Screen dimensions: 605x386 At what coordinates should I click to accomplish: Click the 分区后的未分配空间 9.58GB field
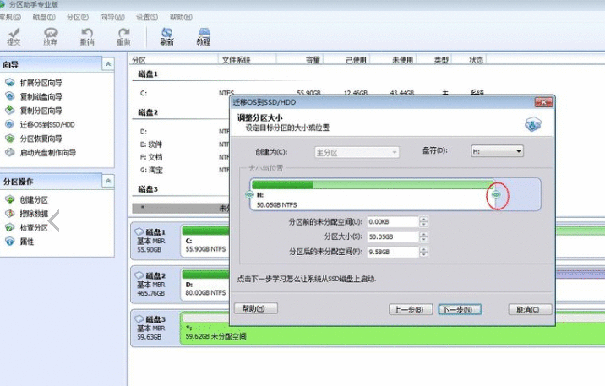[x=393, y=252]
